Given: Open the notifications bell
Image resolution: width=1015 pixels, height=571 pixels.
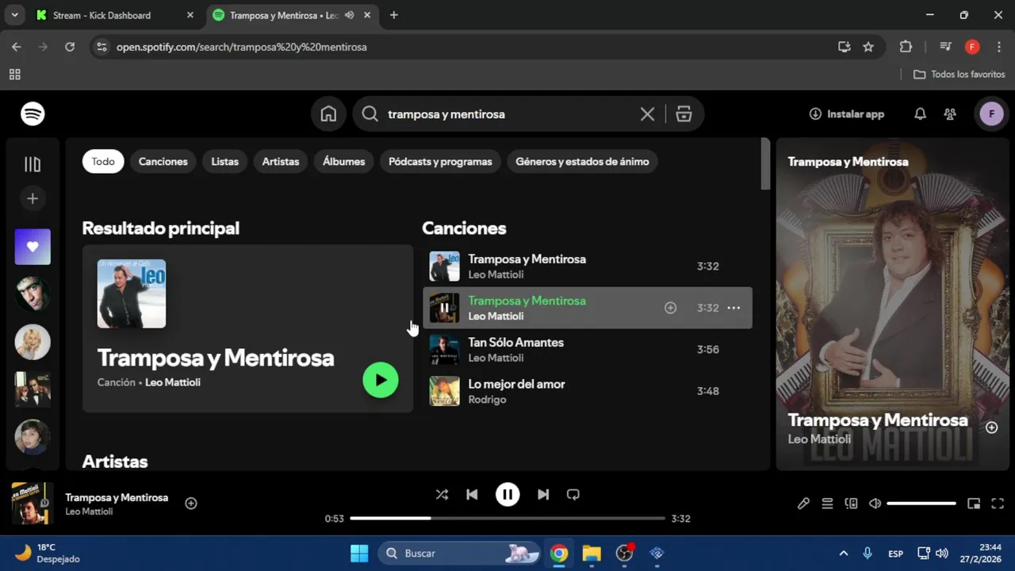Looking at the screenshot, I should tap(920, 114).
